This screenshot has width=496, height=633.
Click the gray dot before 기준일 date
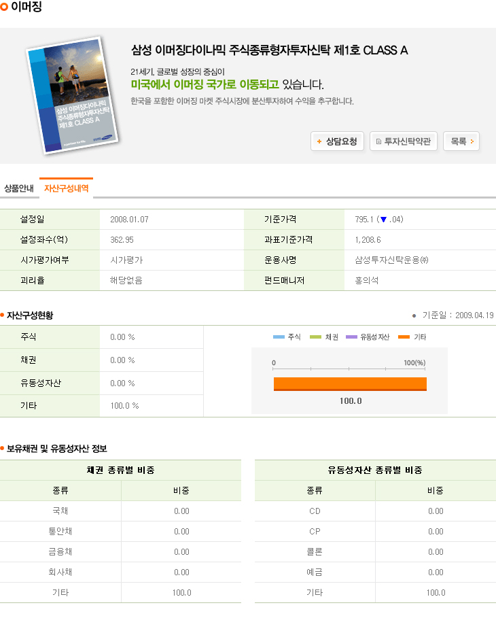[x=414, y=315]
